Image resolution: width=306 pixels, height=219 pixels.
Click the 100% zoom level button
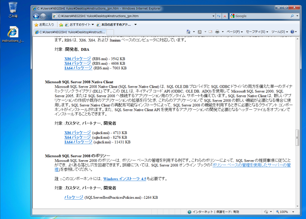pyautogui.click(x=282, y=212)
